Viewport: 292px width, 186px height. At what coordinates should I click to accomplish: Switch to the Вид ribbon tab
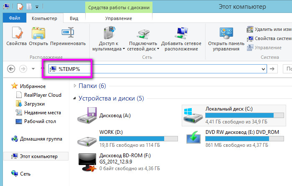(74, 18)
